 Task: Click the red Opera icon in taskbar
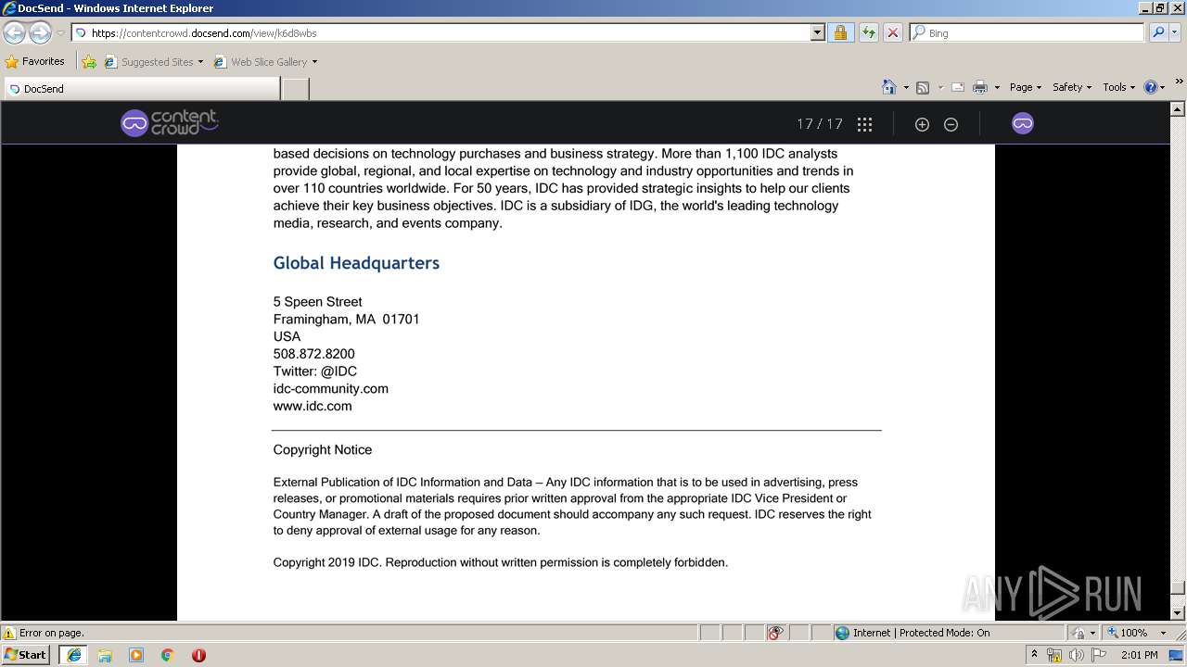click(x=198, y=655)
